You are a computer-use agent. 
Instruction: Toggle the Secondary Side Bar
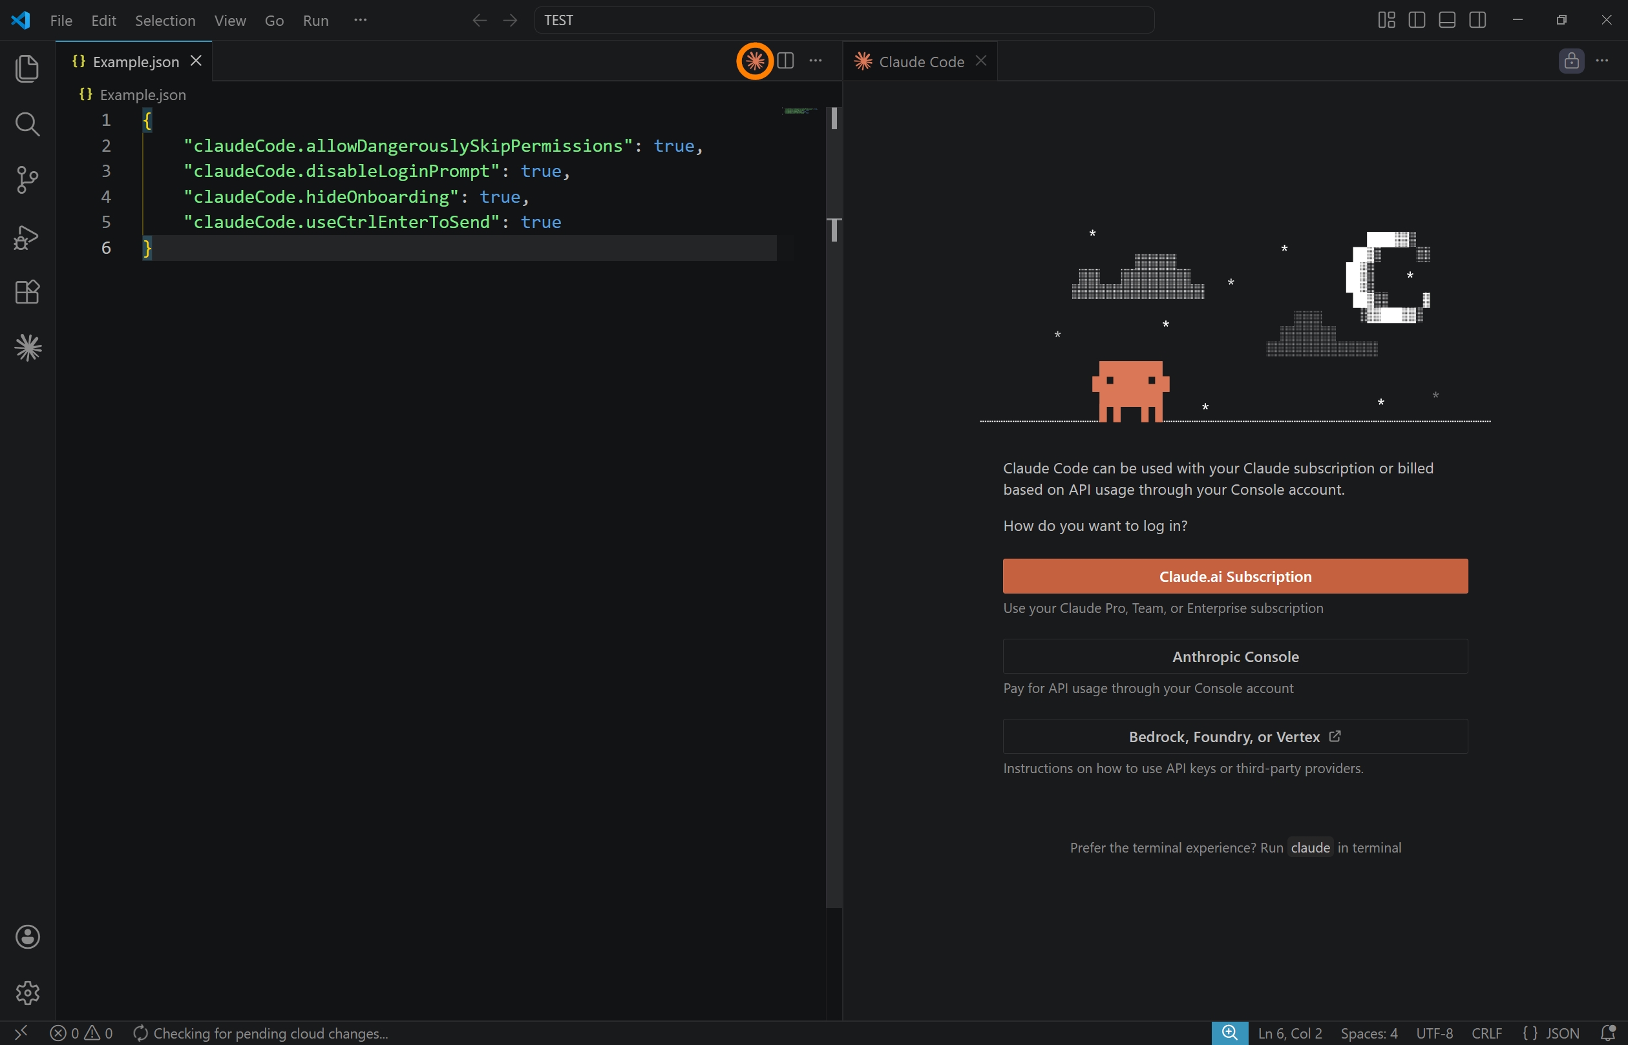[x=1477, y=21]
